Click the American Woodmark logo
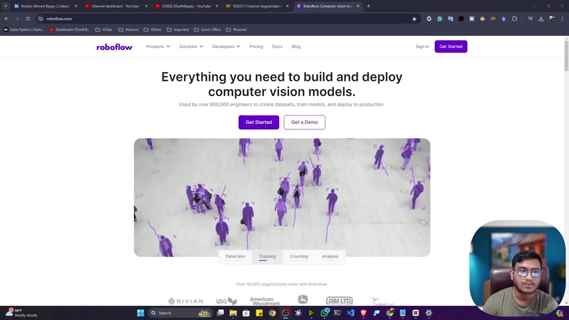 pos(265,301)
